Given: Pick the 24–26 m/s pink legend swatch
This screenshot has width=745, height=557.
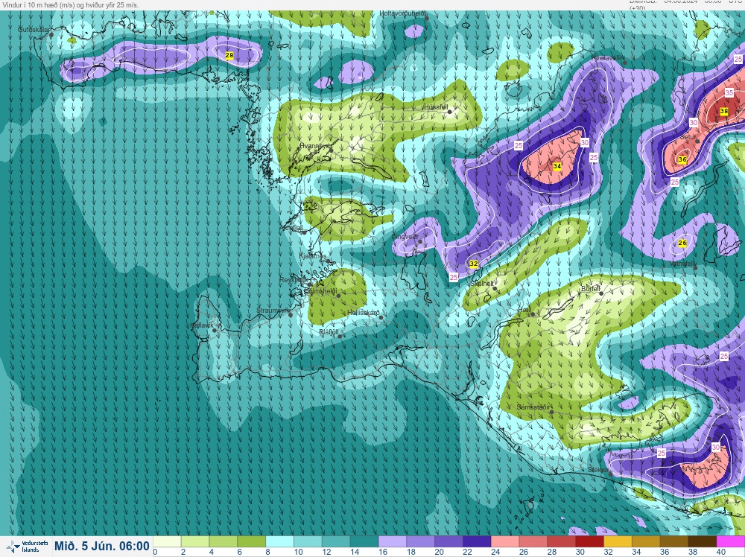Looking at the screenshot, I should (506, 542).
